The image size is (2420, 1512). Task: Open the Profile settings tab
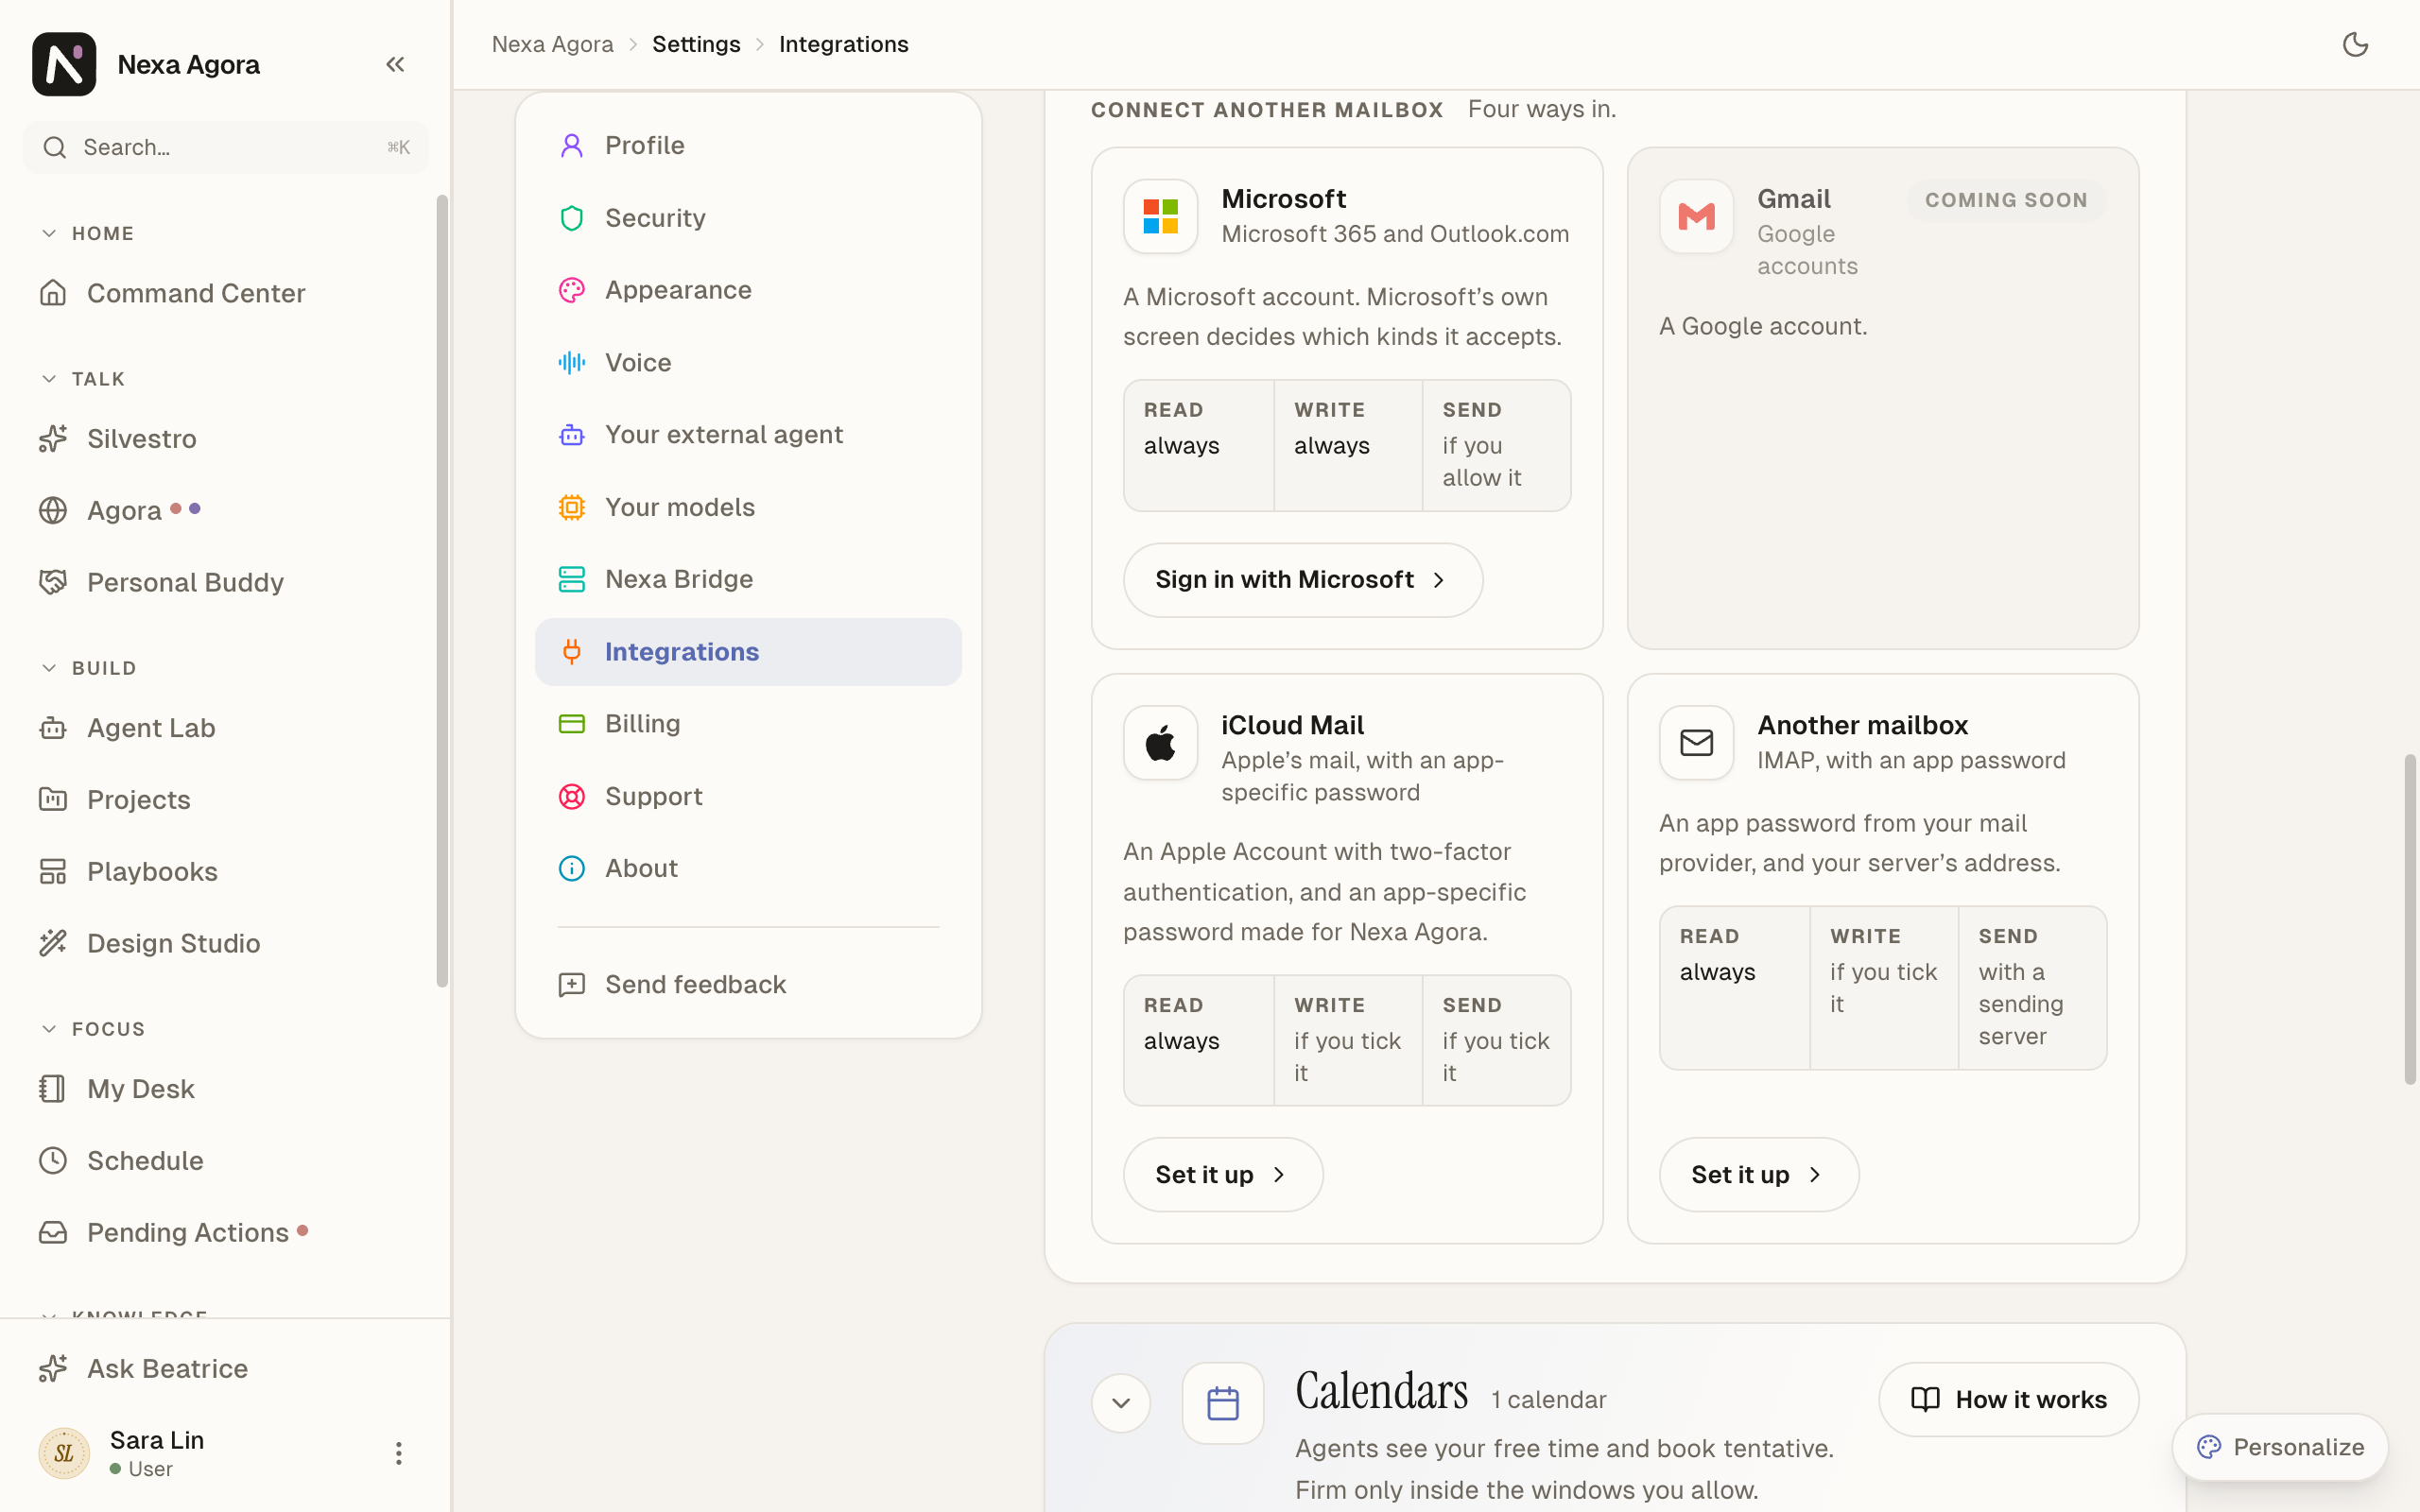(748, 145)
